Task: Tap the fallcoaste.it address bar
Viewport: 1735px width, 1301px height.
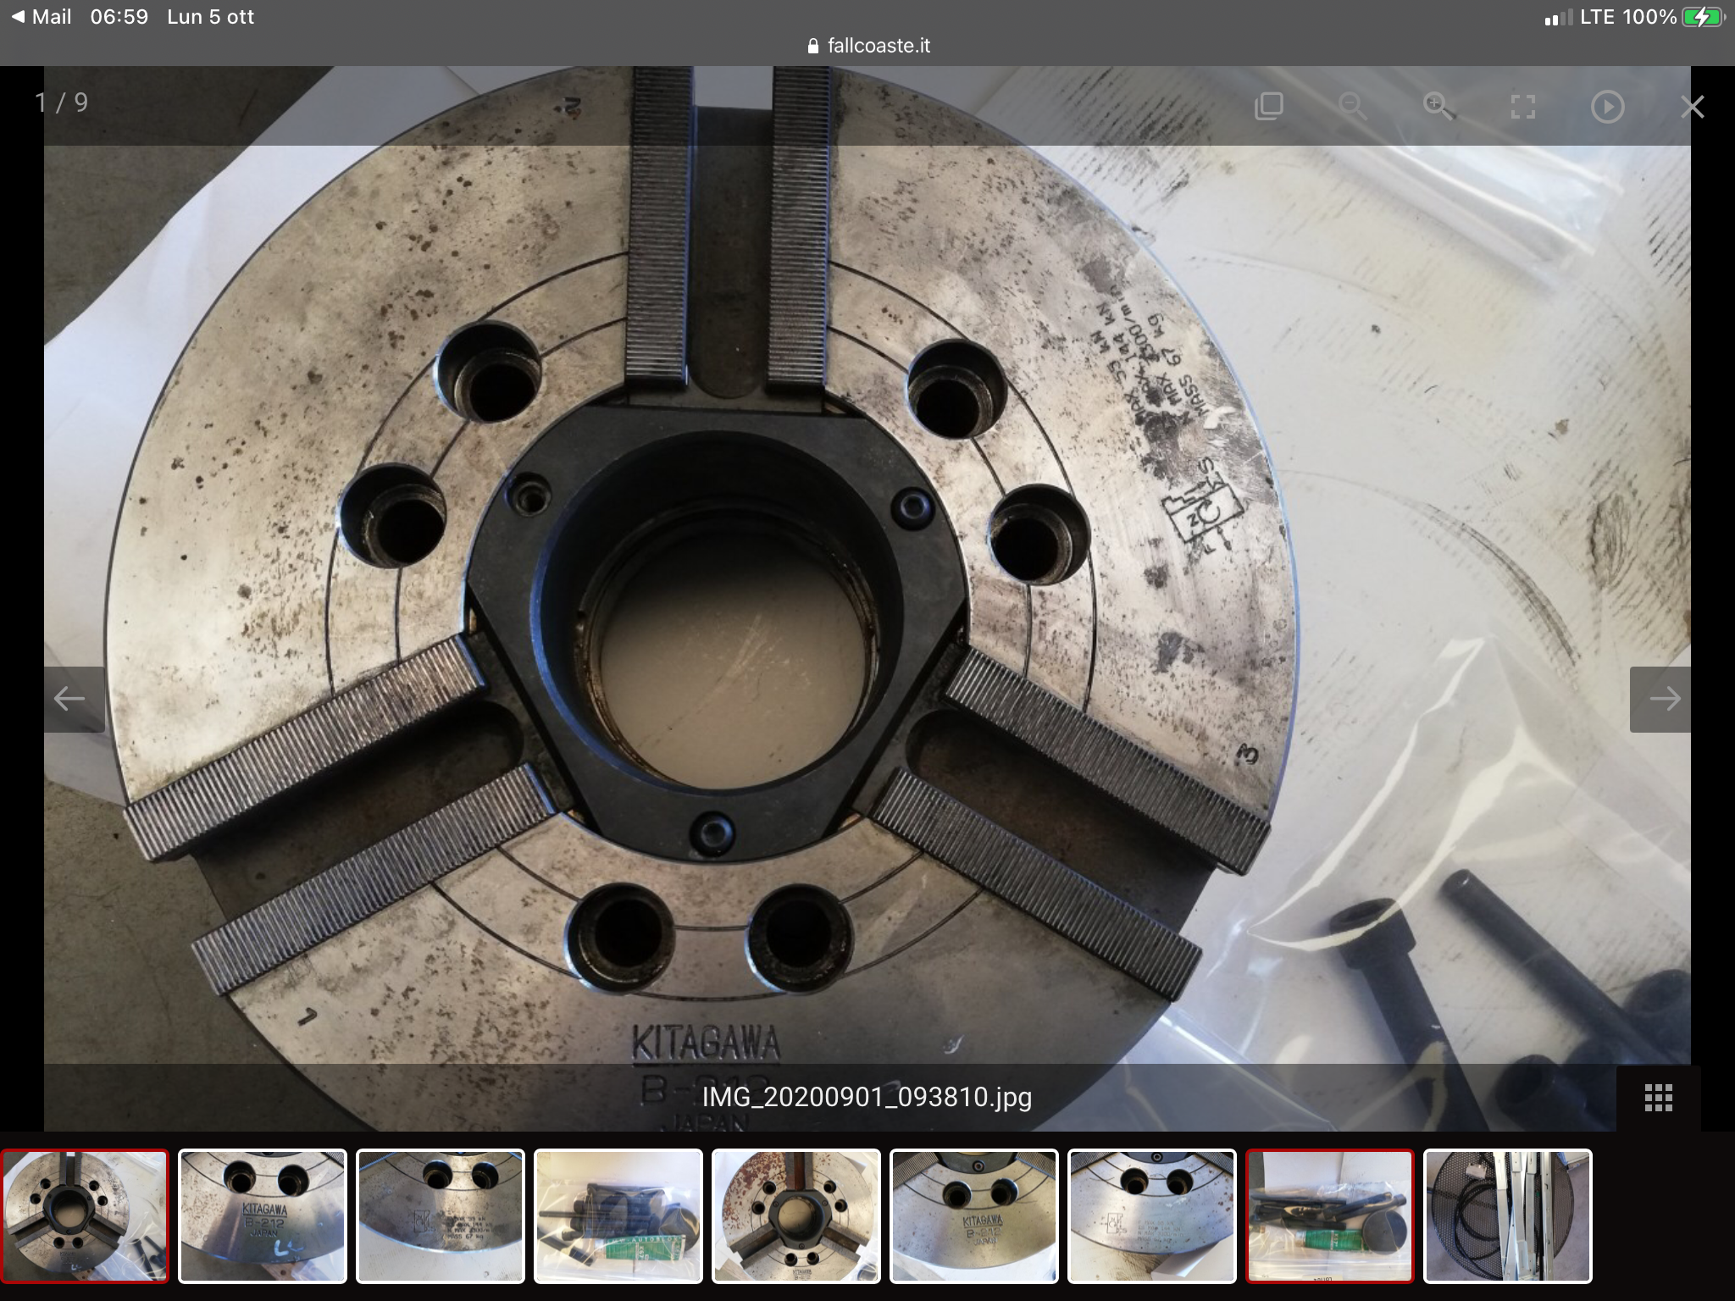Action: coord(867,46)
